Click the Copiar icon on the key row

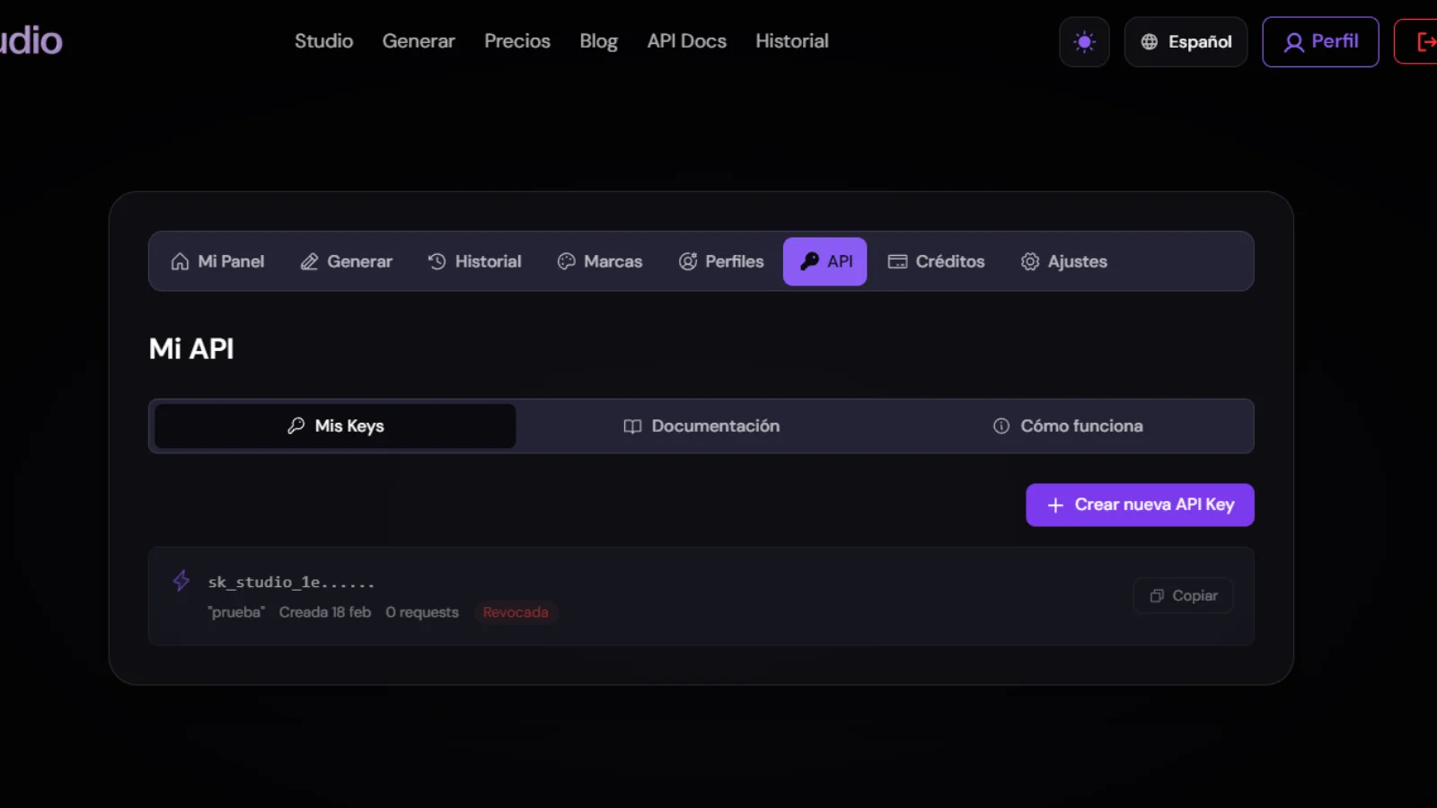tap(1157, 595)
